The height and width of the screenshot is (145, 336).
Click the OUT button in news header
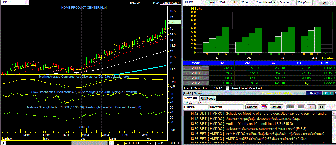(328, 93)
